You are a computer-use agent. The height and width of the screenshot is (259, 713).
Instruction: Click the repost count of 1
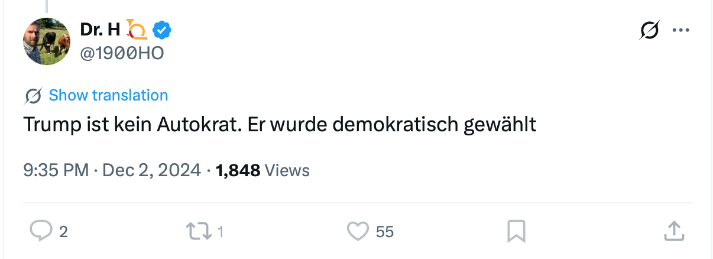click(x=221, y=232)
